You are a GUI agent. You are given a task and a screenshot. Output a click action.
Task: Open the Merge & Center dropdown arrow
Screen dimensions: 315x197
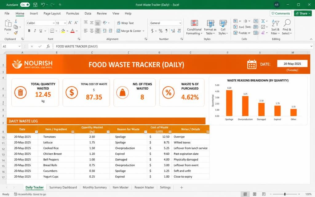(x=143, y=31)
